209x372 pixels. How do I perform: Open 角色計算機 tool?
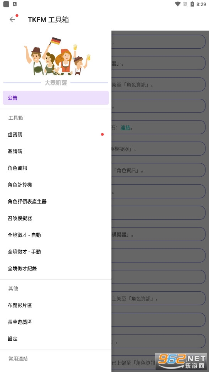click(56, 185)
